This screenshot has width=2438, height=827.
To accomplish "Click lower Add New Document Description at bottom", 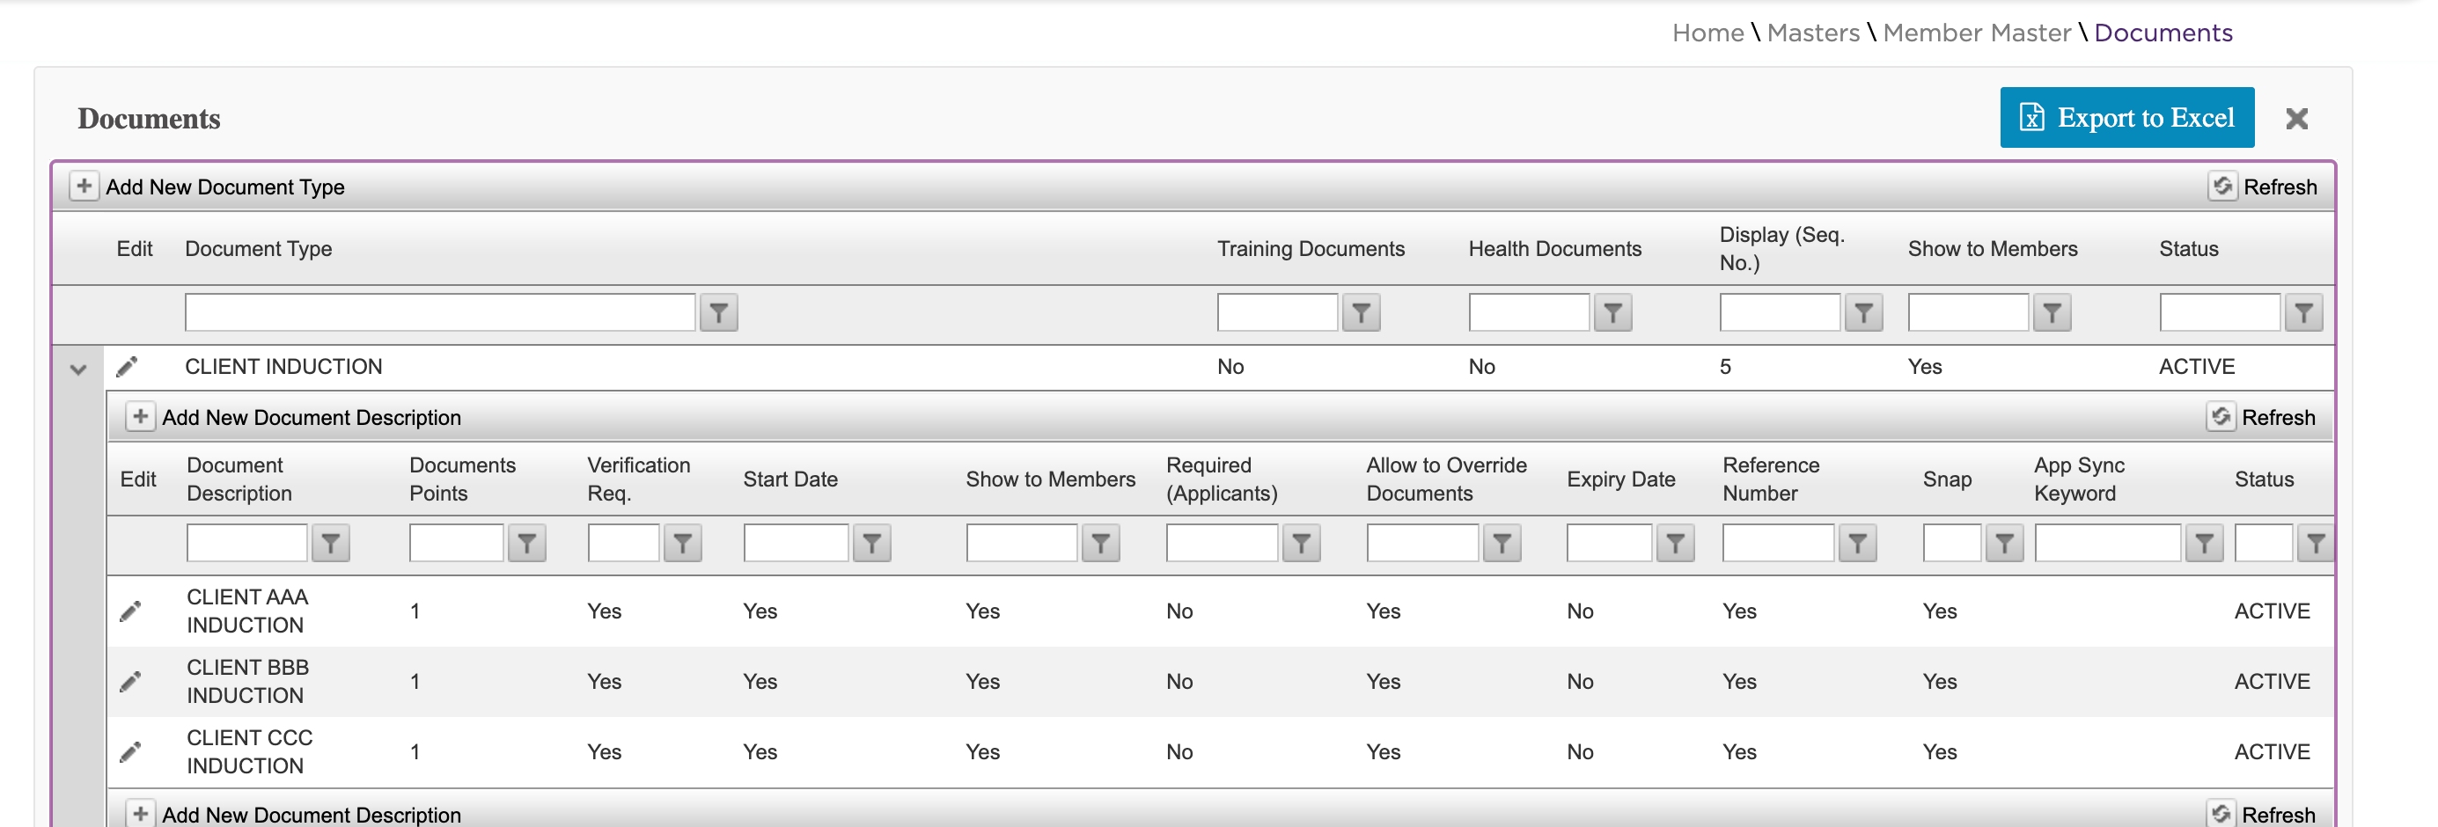I will coord(312,815).
